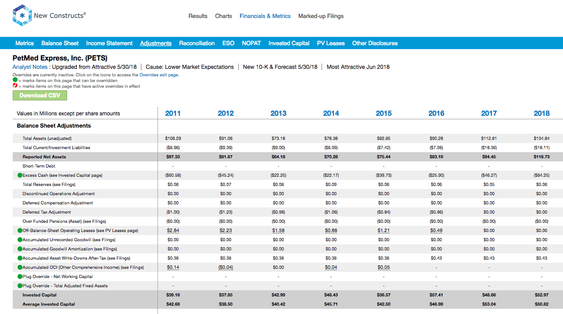This screenshot has width=563, height=314.
Task: Click green override icon beside Accumulated OCI
Action: pos(20,268)
